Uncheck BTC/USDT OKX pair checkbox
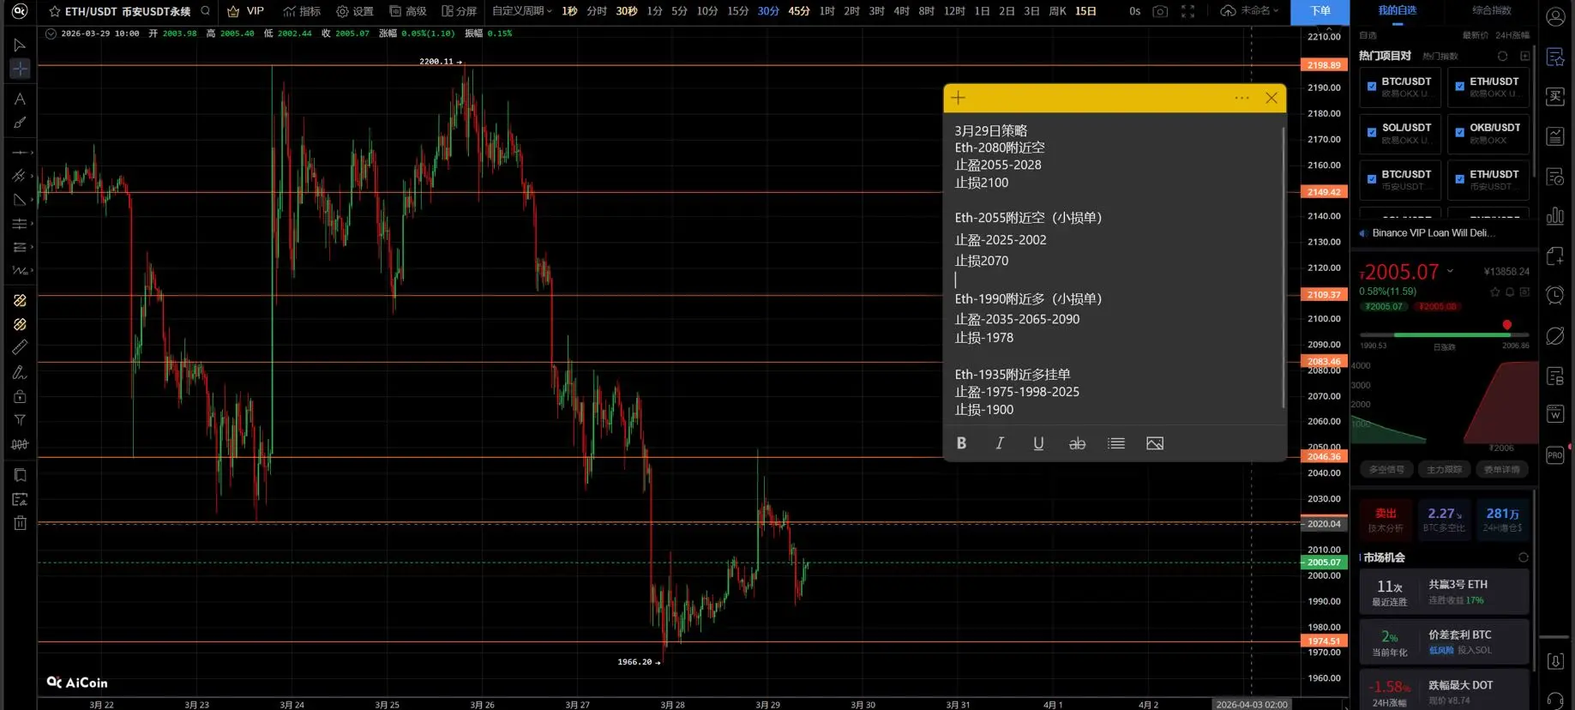 pos(1372,87)
